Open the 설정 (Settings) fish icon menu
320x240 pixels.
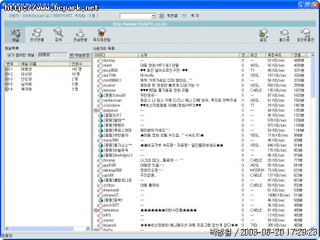coord(263,35)
